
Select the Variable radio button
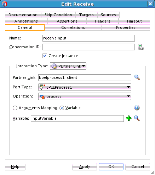[x=62, y=108]
